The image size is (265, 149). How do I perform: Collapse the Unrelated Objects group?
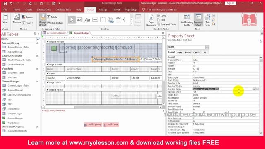[x=37, y=127]
